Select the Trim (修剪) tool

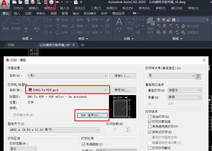(93, 20)
